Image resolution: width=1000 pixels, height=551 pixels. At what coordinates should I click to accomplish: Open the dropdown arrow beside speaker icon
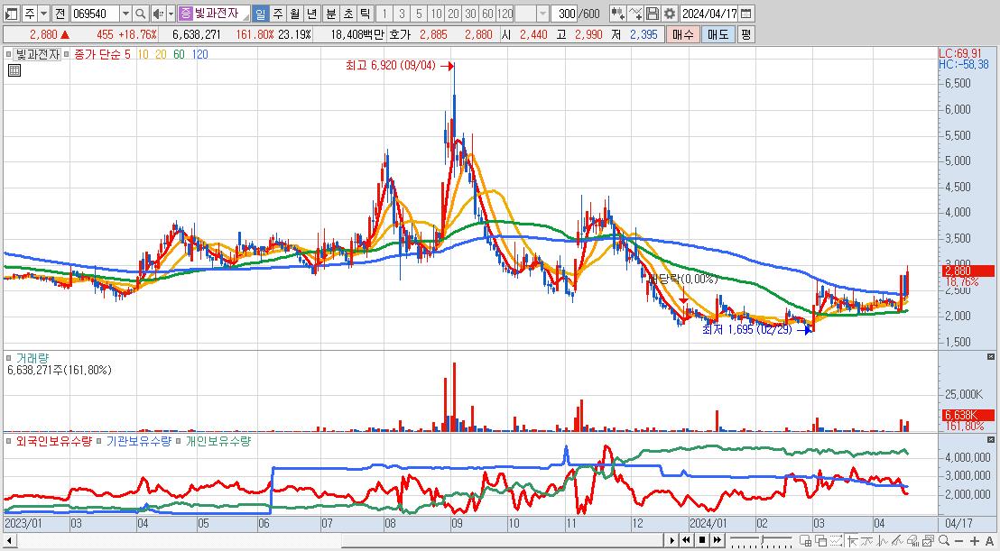[x=171, y=14]
